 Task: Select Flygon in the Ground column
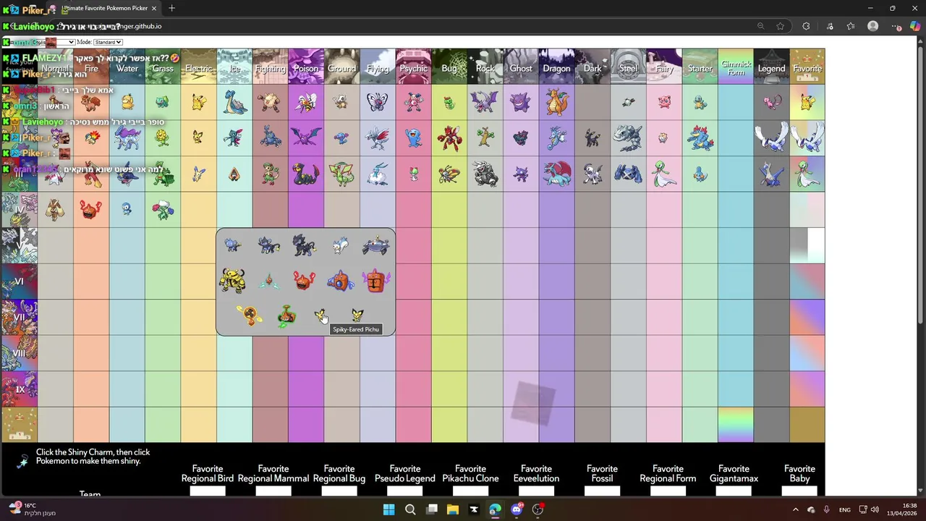pos(341,174)
